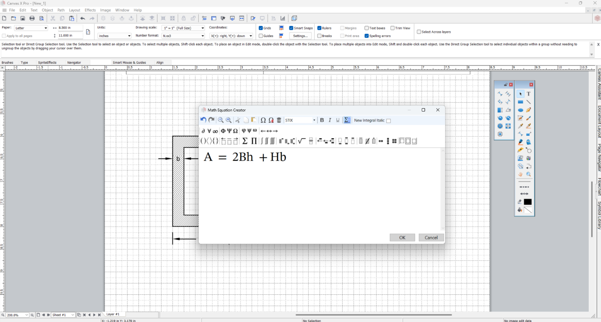Insert a product Pi symbol
The image size is (601, 322).
pos(254,141)
